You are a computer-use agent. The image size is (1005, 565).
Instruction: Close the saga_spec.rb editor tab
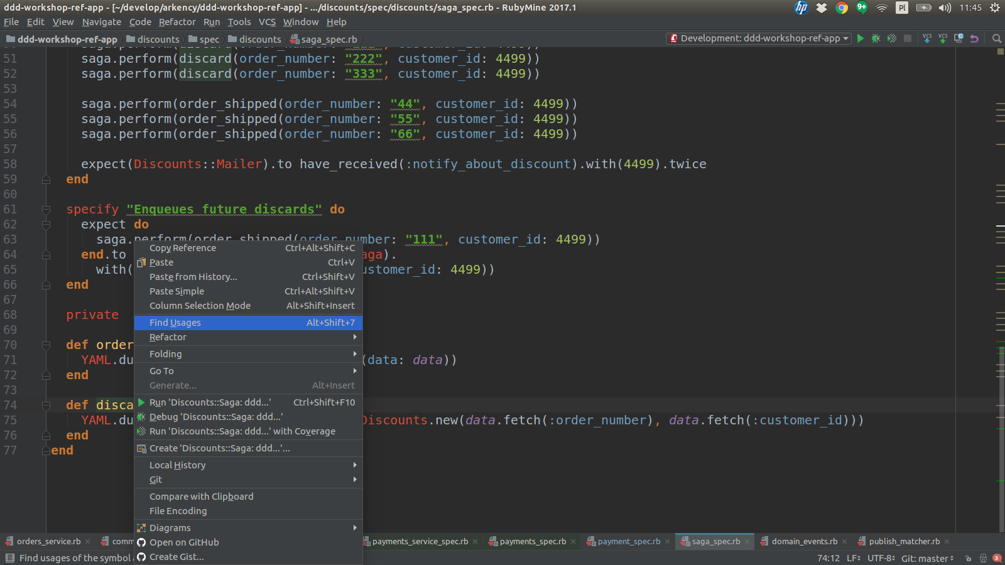click(747, 542)
